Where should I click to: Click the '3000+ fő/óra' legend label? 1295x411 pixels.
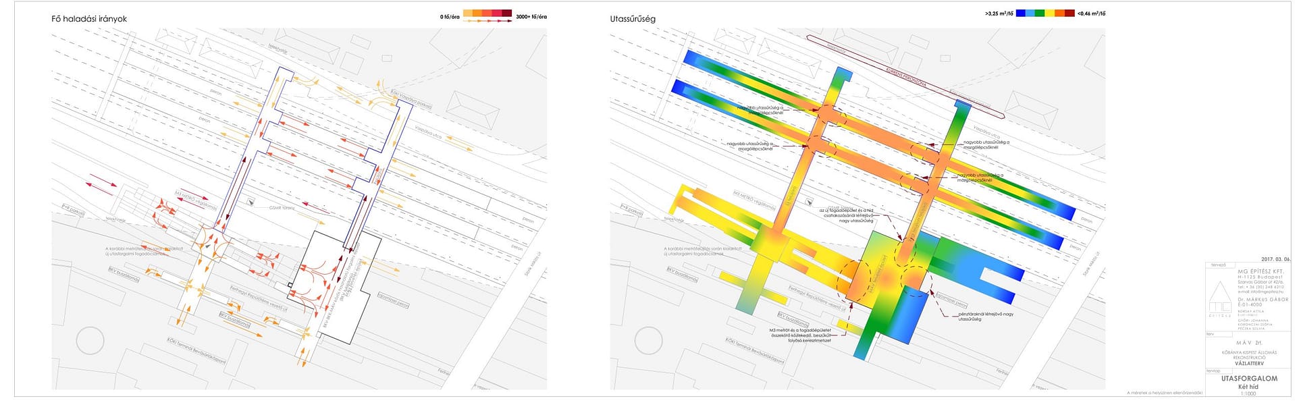tap(531, 16)
